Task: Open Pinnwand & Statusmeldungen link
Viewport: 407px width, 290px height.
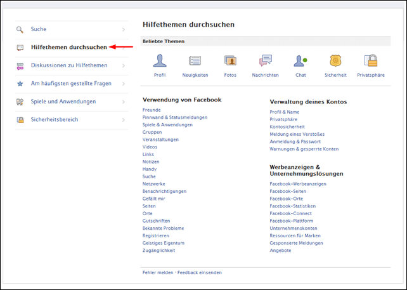Action: click(x=175, y=117)
